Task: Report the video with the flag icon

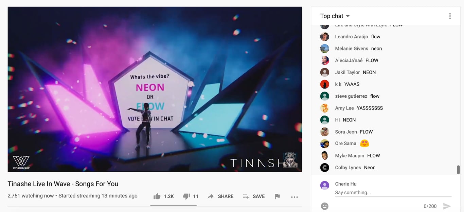Action: (277, 196)
